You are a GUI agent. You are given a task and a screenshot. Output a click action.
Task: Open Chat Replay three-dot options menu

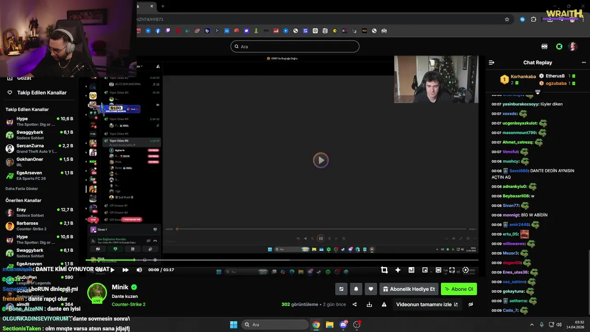[584, 62]
